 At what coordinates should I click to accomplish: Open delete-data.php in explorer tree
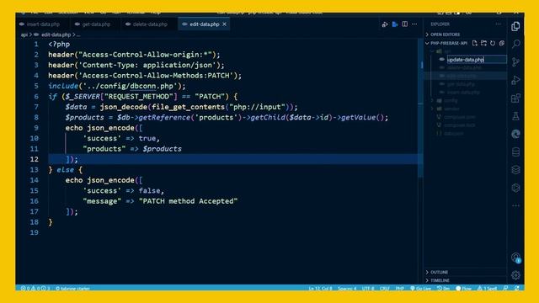pyautogui.click(x=464, y=67)
